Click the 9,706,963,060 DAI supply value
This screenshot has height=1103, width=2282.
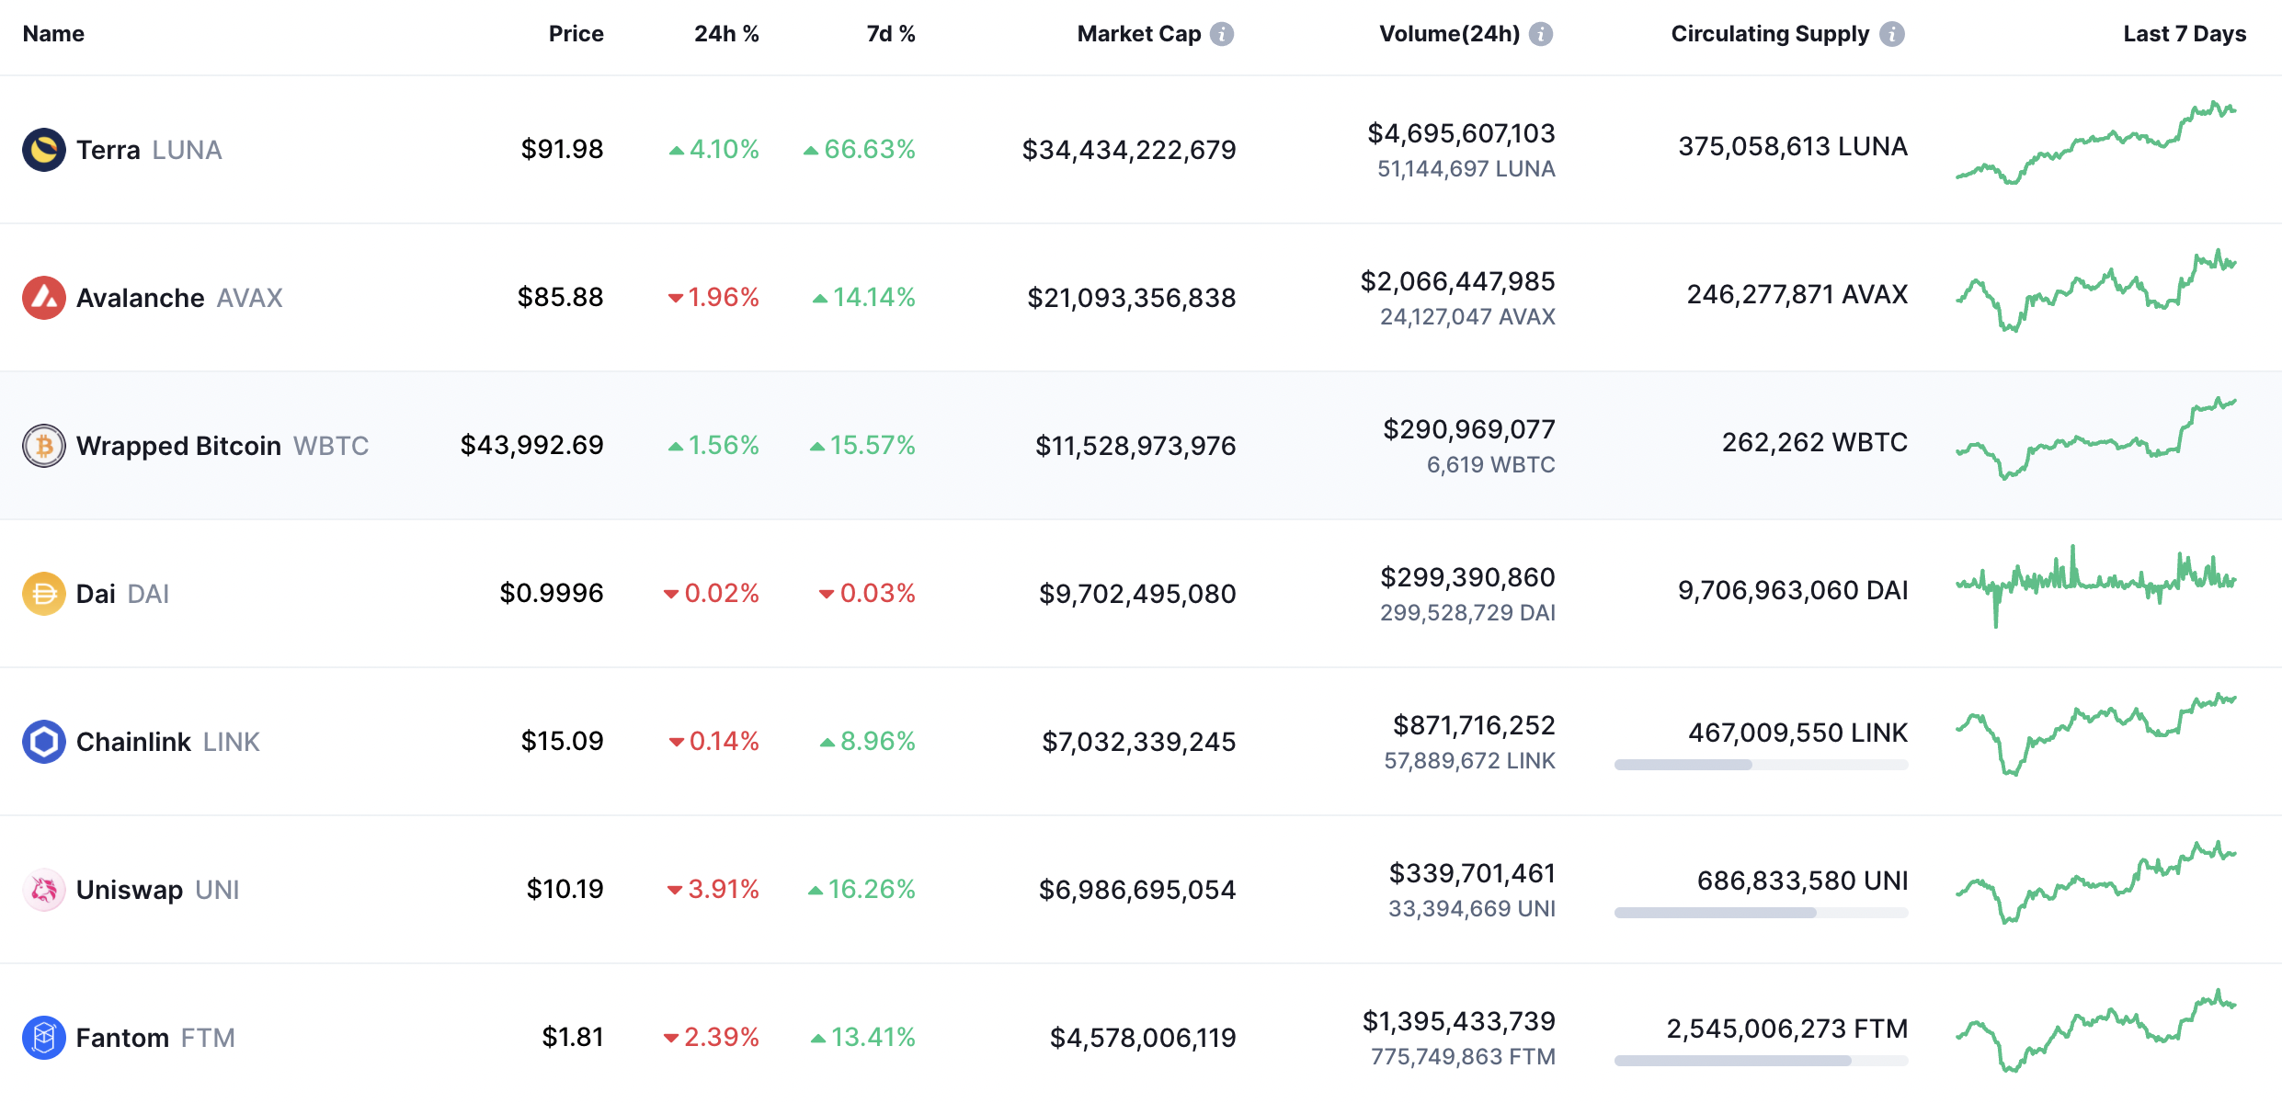point(1793,590)
